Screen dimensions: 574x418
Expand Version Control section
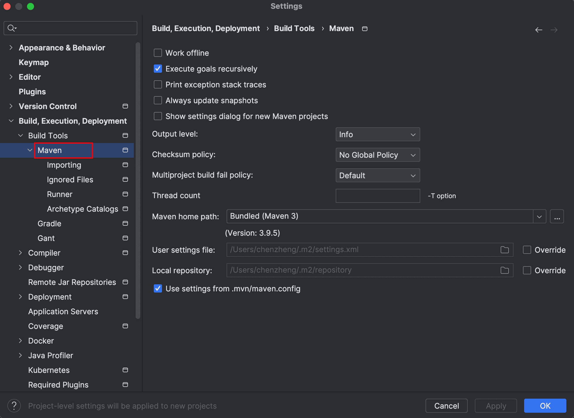click(x=11, y=106)
